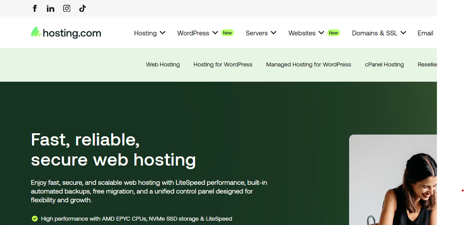The height and width of the screenshot is (225, 464).
Task: Expand the WordPress menu chevron
Action: [215, 33]
